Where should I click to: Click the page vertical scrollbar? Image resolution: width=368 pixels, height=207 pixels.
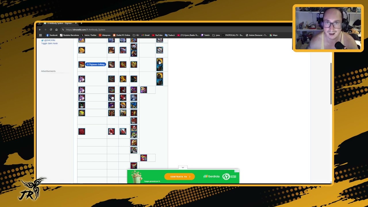click(x=331, y=83)
